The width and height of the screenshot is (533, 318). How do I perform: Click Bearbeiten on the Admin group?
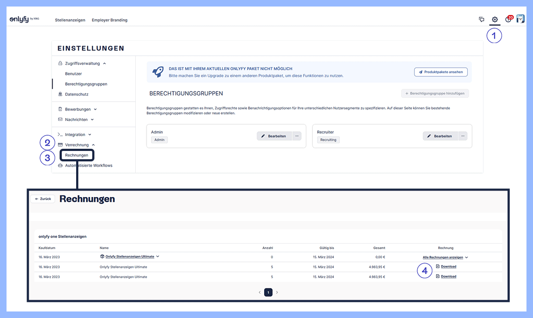(274, 136)
